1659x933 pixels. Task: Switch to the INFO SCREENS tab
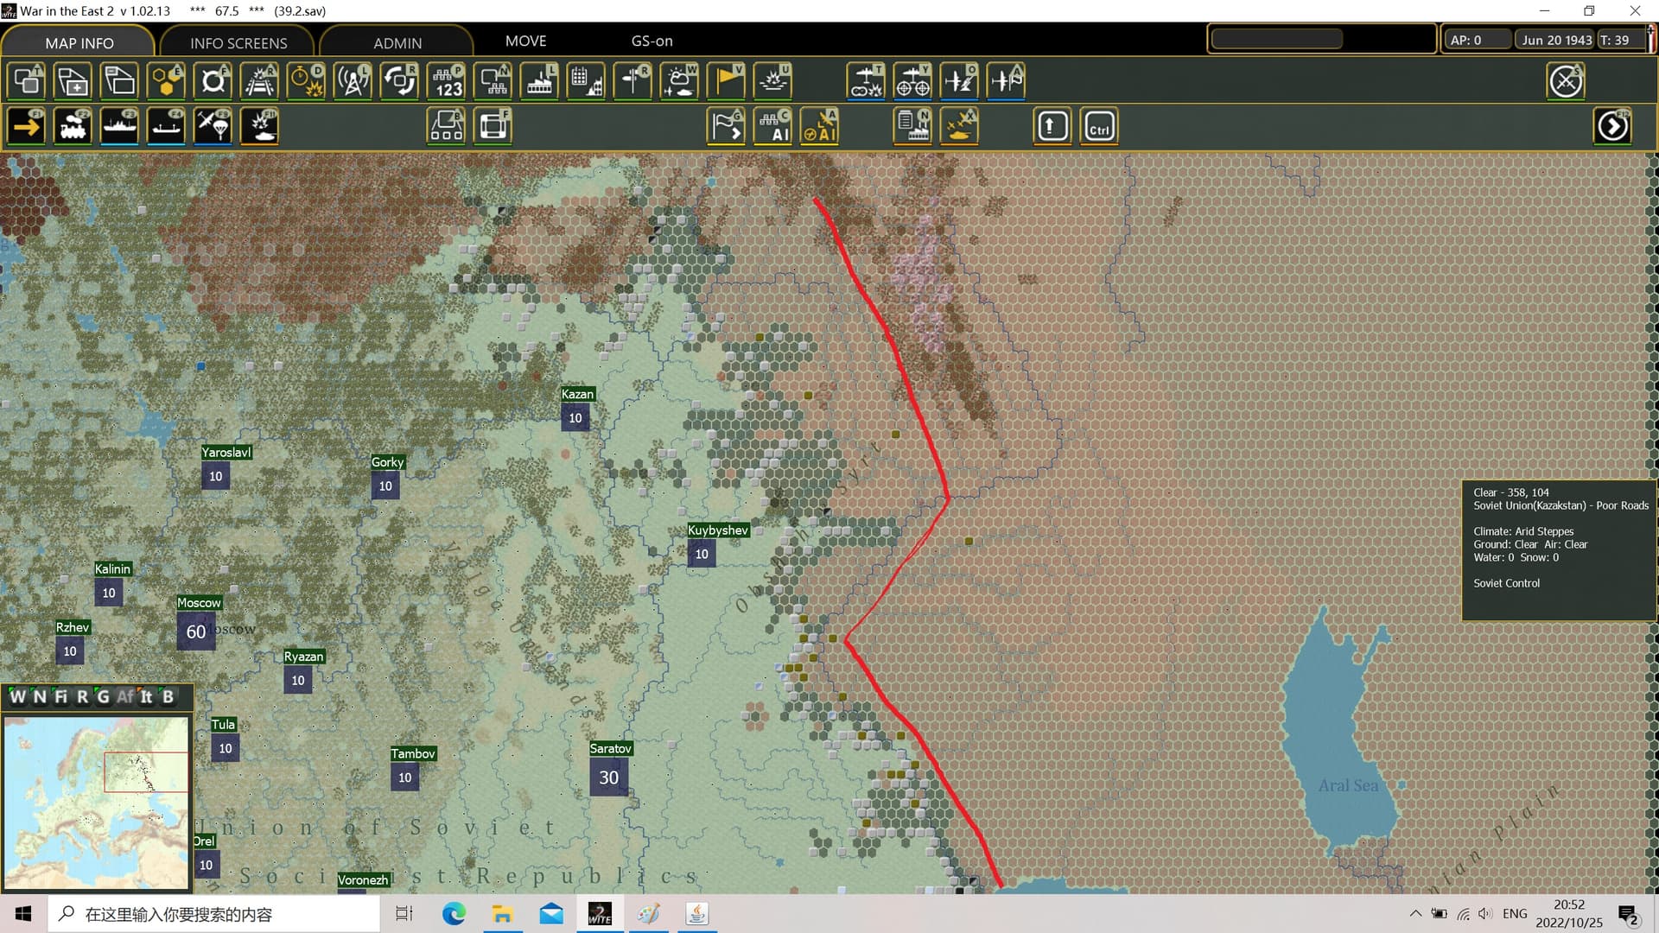point(238,42)
